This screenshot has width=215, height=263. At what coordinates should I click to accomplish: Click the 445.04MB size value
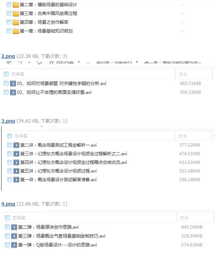point(192,227)
